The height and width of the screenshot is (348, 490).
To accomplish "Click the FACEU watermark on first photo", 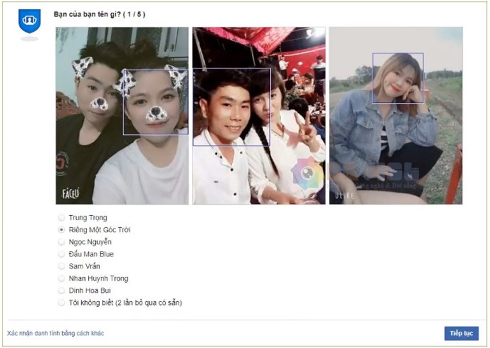I will 70,194.
